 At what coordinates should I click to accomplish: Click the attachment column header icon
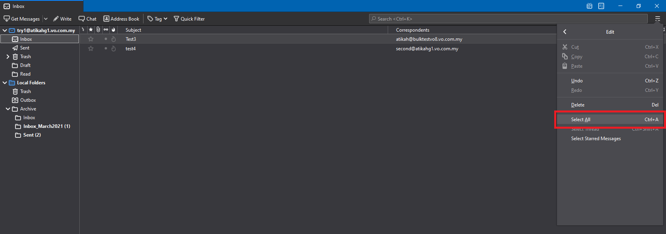98,30
